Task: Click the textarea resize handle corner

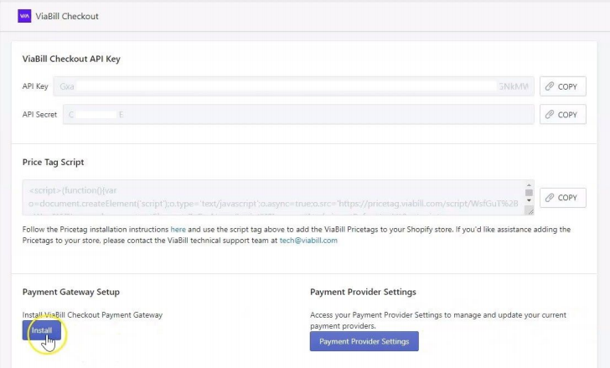Action: tap(530, 211)
